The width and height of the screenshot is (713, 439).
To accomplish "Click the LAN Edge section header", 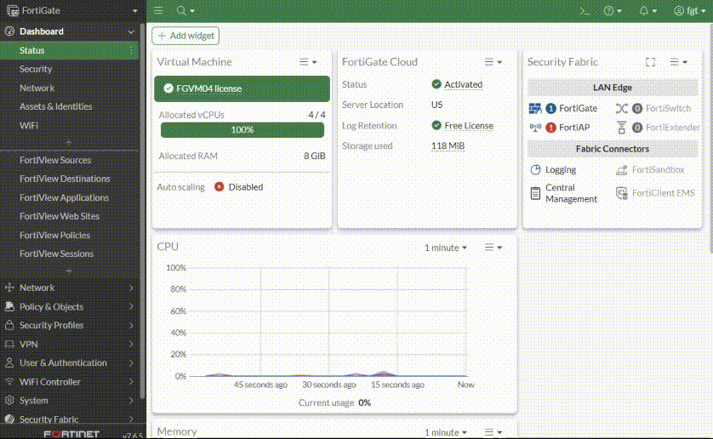I will pos(612,88).
